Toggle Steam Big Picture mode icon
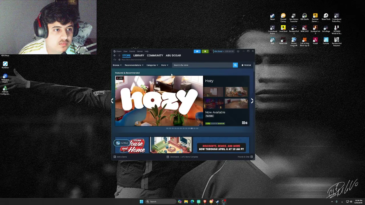The height and width of the screenshot is (205, 365). [238, 51]
